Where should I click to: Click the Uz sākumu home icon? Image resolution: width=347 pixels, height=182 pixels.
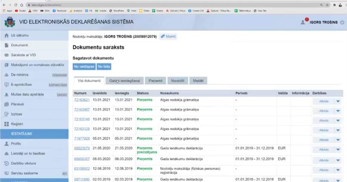(x=6, y=35)
